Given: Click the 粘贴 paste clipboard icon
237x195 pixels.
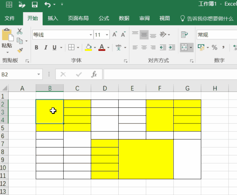Looking at the screenshot, I should coord(8,35).
